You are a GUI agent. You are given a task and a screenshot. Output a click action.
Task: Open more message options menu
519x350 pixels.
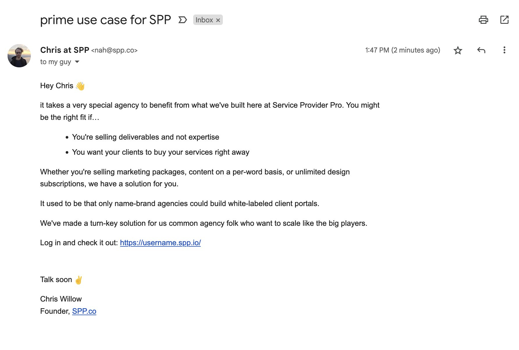(x=505, y=50)
